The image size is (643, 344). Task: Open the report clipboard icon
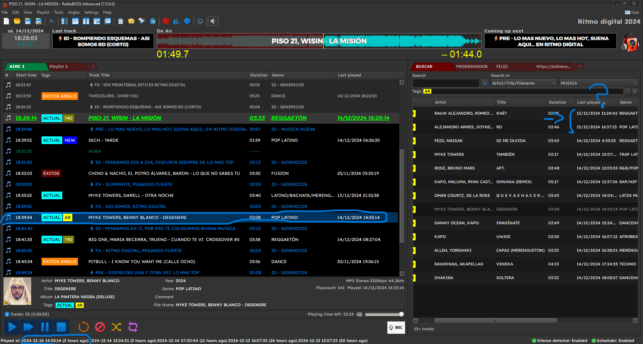coord(153,21)
